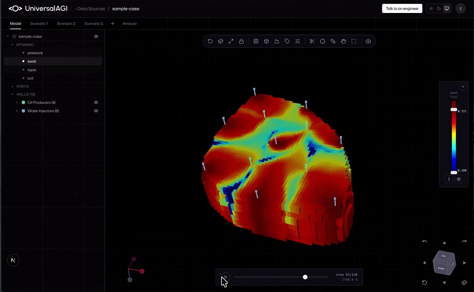The image size is (474, 292).
Task: Go back to Data Sources
Action: [90, 9]
